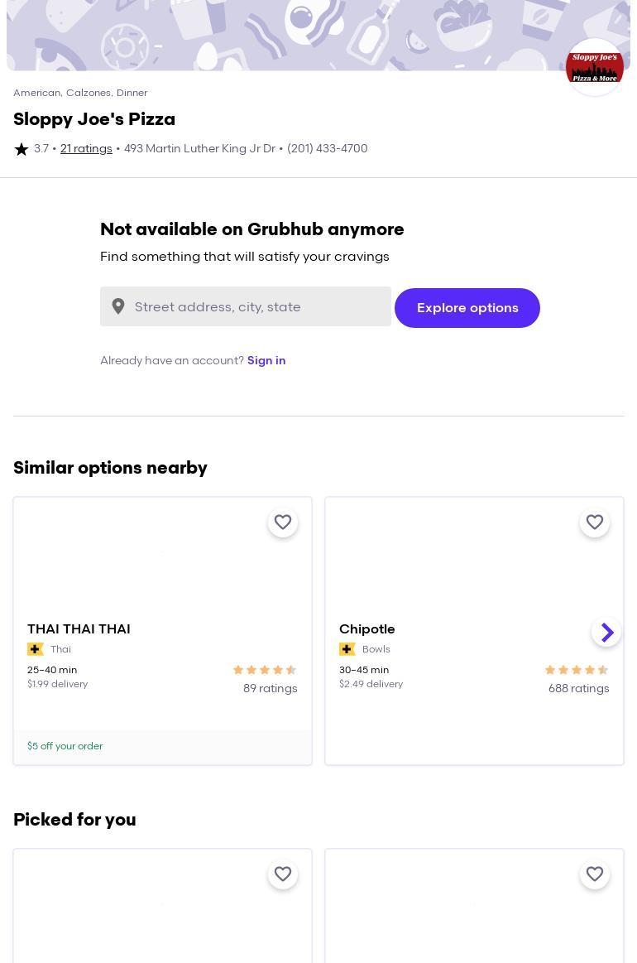
Task: Click the location pin icon in address field
Action: tap(118, 306)
